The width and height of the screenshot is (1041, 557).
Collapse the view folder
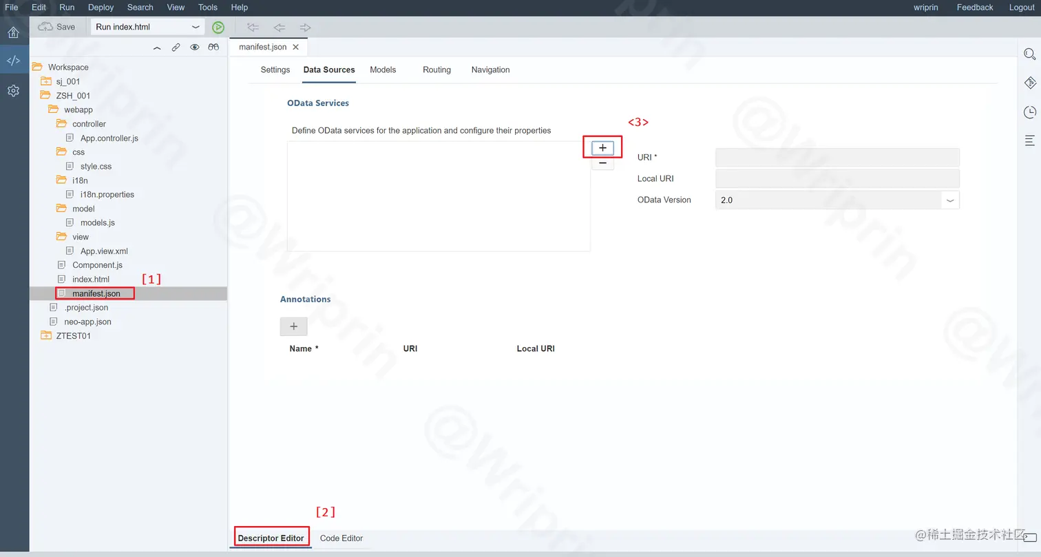pyautogui.click(x=61, y=237)
